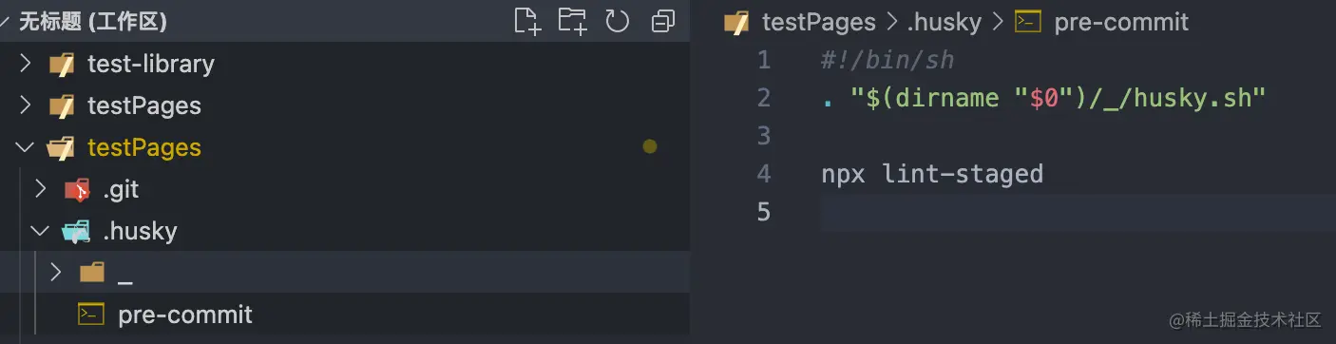
Task: Expand the underscore folder chevron
Action: [55, 273]
